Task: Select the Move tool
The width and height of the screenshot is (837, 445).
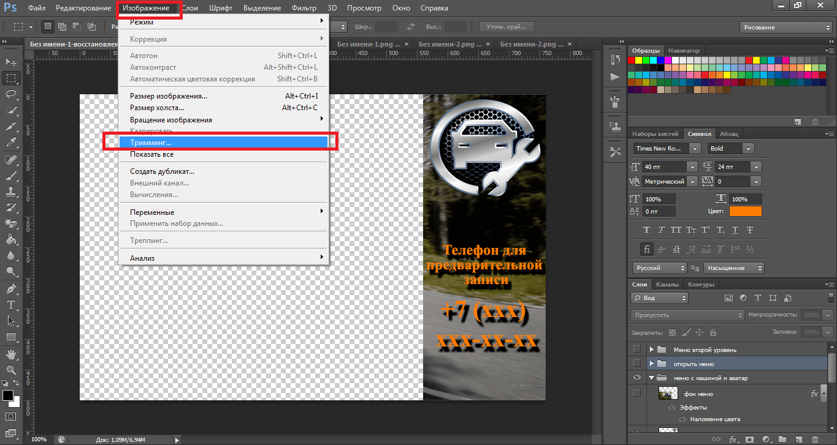Action: [11, 62]
